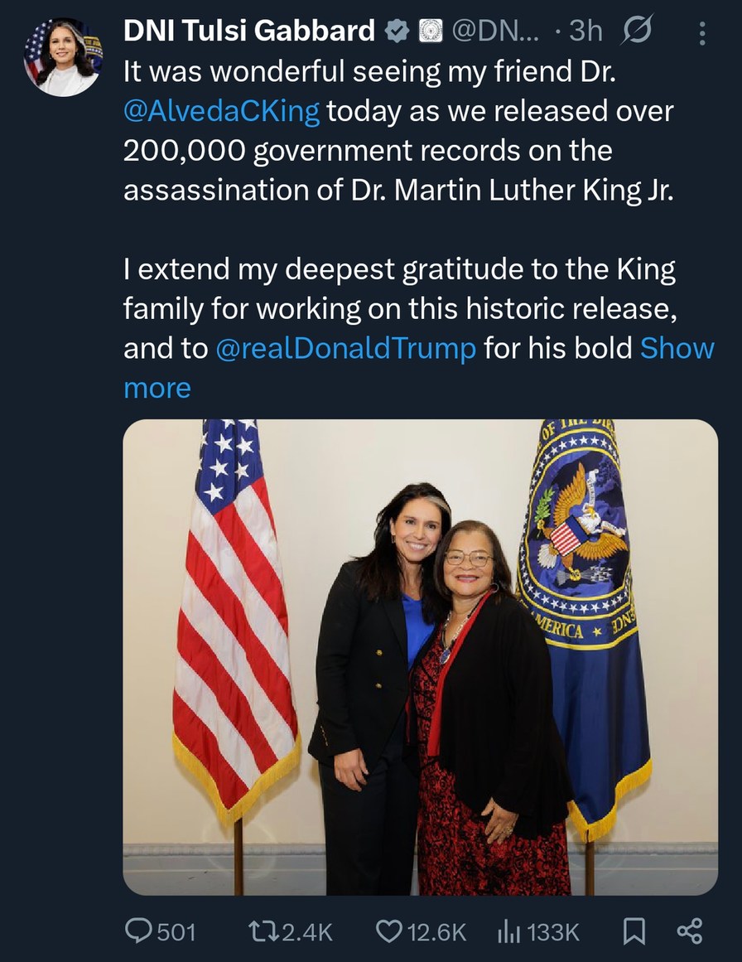This screenshot has width=742, height=962.
Task: Like the post with the heart icon
Action: click(388, 931)
